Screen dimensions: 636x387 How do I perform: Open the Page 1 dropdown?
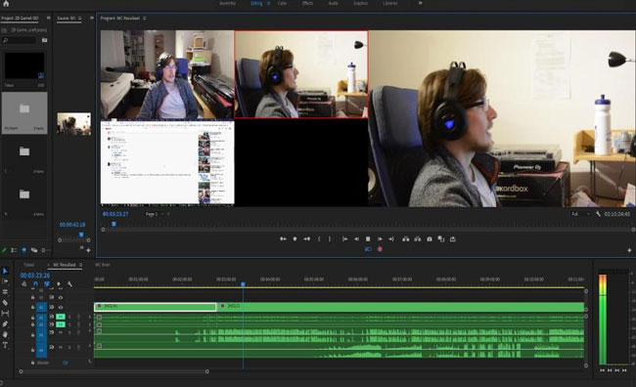(155, 214)
